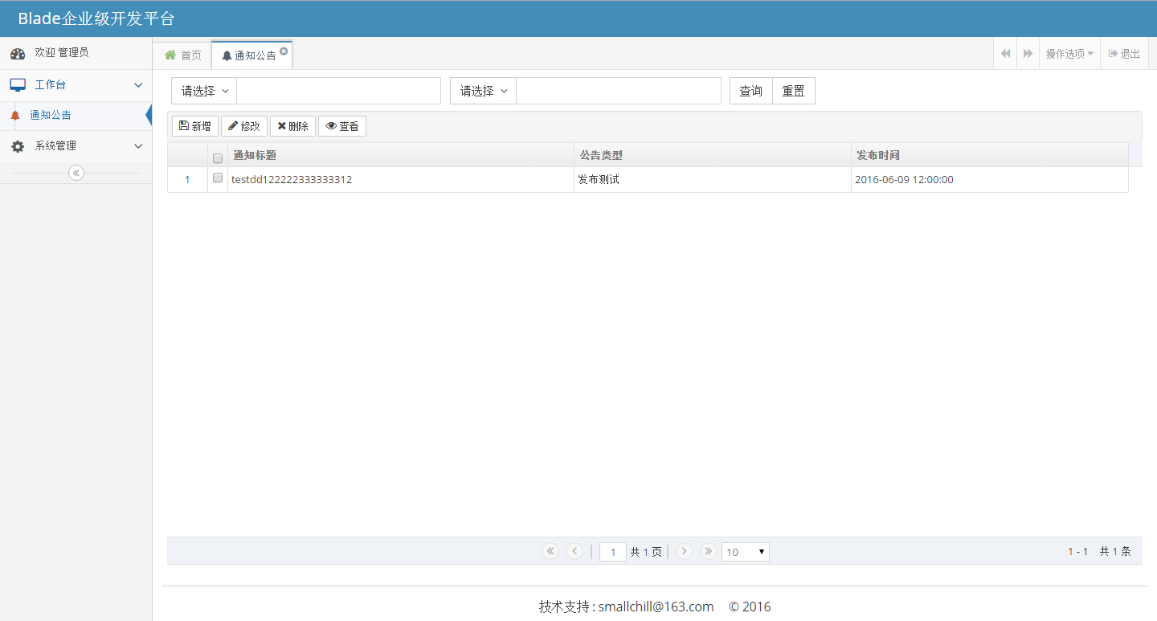
Task: Click the 查询 search button
Action: [x=751, y=91]
